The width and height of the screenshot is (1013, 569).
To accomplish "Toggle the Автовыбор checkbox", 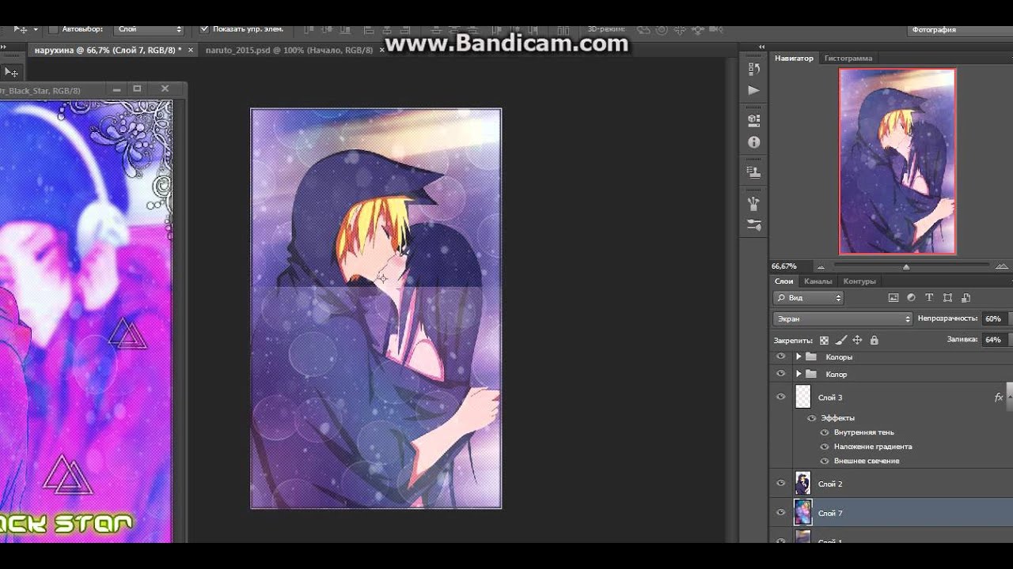I will [54, 29].
